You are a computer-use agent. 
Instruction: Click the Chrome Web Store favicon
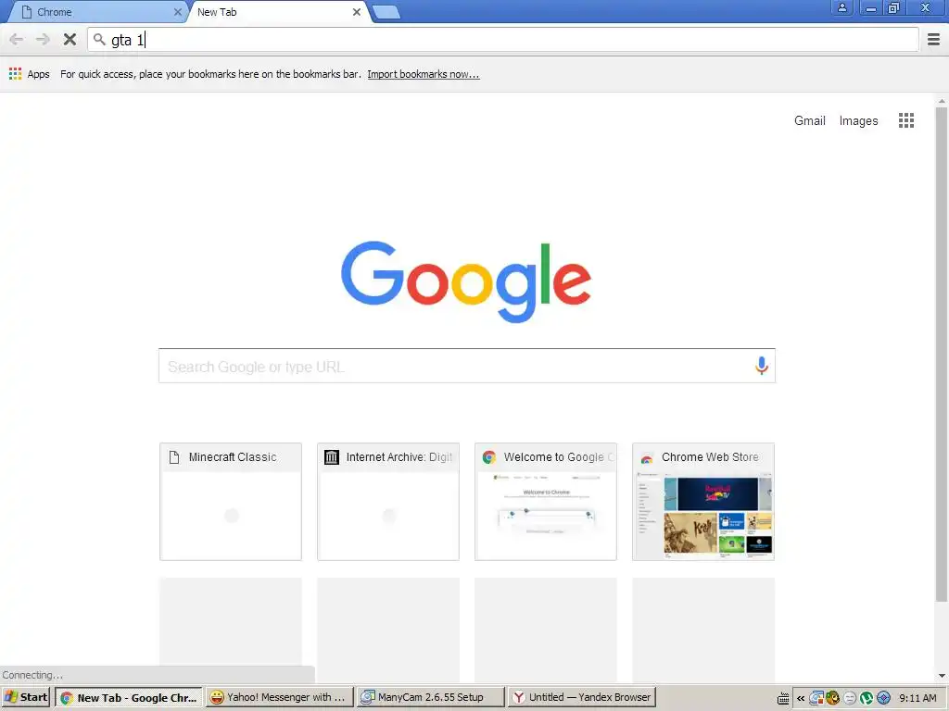point(646,458)
